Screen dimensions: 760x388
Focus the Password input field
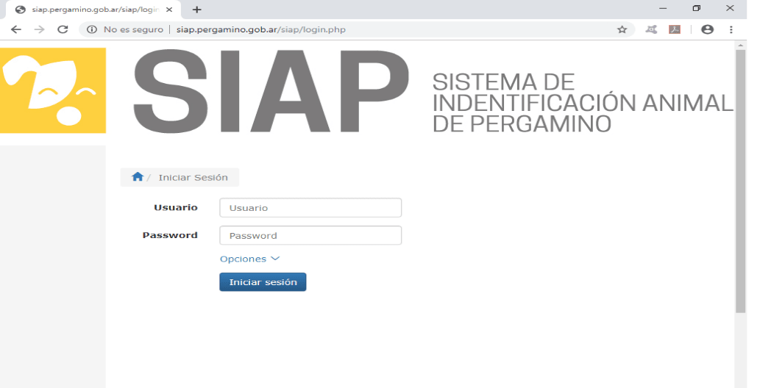pyautogui.click(x=310, y=235)
